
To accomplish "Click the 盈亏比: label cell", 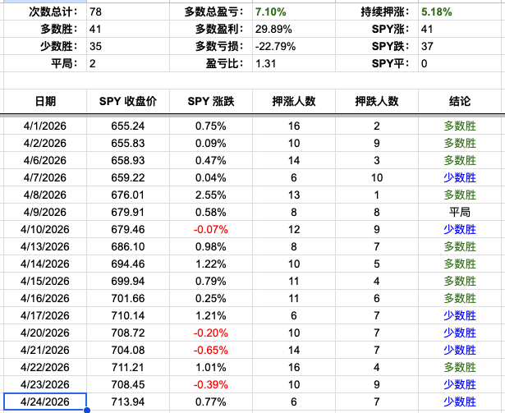I will (x=211, y=63).
